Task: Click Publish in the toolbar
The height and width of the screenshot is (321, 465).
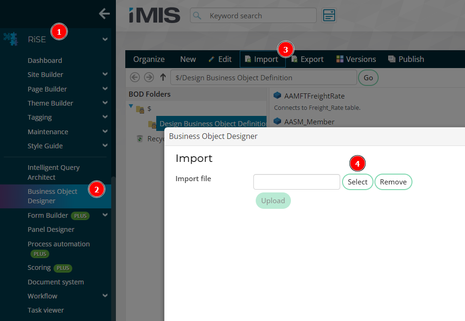Action: (x=406, y=59)
